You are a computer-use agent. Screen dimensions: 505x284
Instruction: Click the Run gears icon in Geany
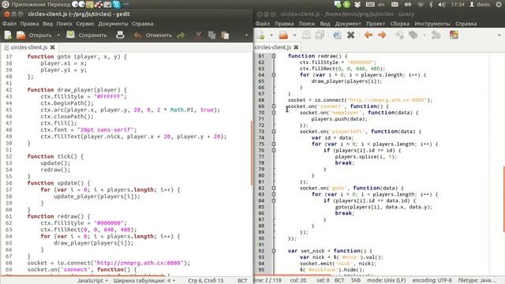click(x=436, y=35)
